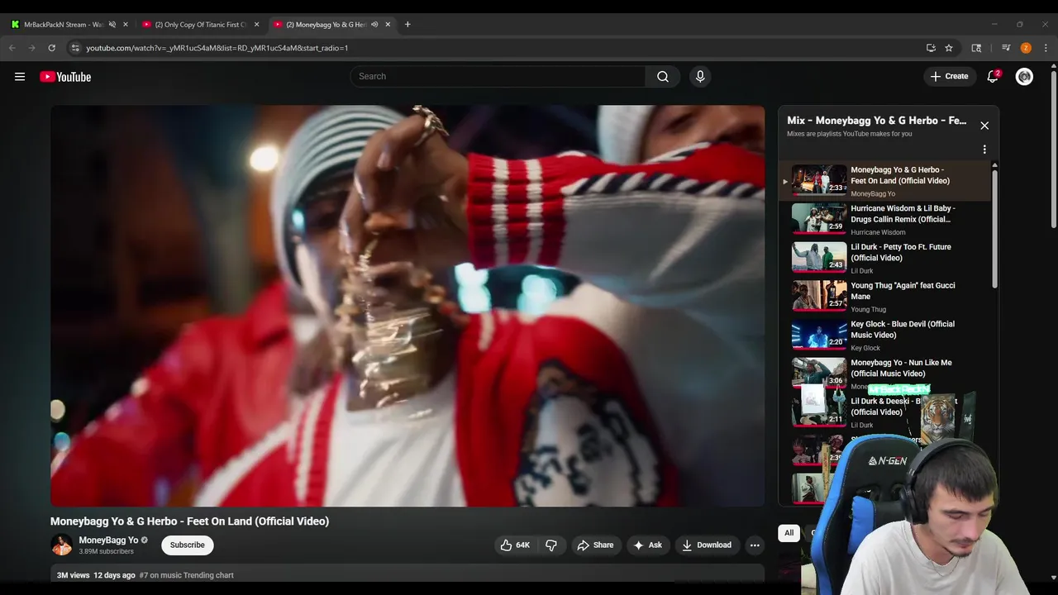Mute the Moneybagg Yo tab audio icon

pyautogui.click(x=374, y=25)
